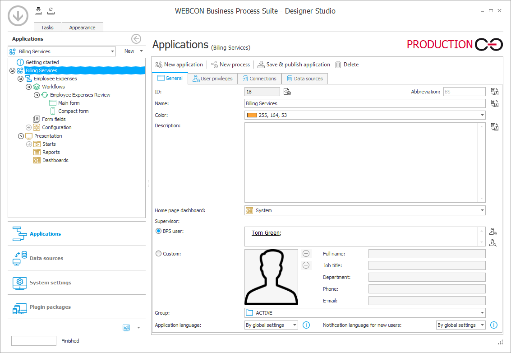Click Save & publish application
This screenshot has height=353, width=511.
tap(294, 65)
